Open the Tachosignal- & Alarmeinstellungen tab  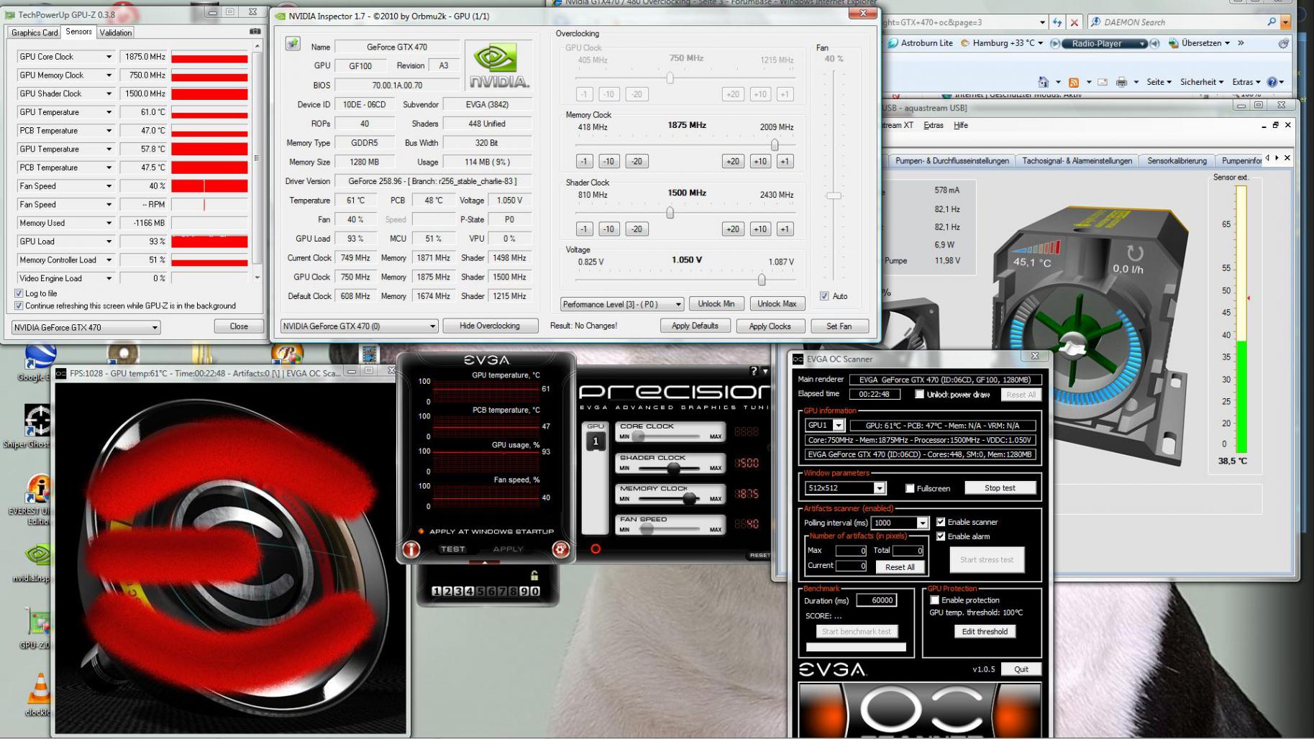point(1077,160)
